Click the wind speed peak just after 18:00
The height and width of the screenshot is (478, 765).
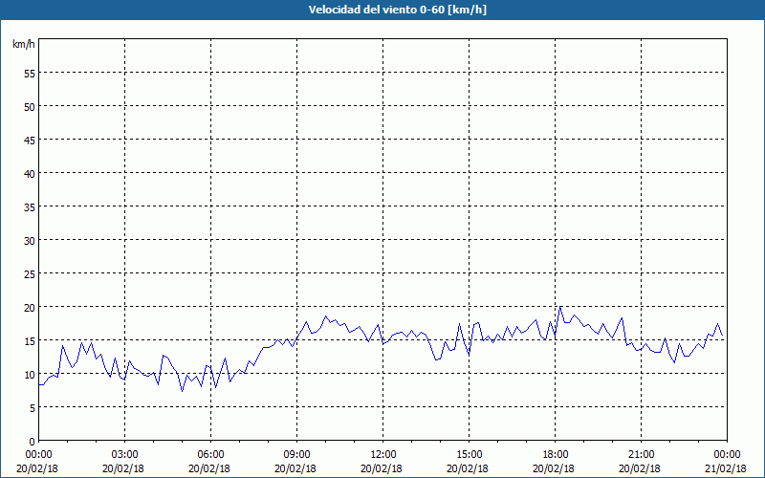pos(560,307)
